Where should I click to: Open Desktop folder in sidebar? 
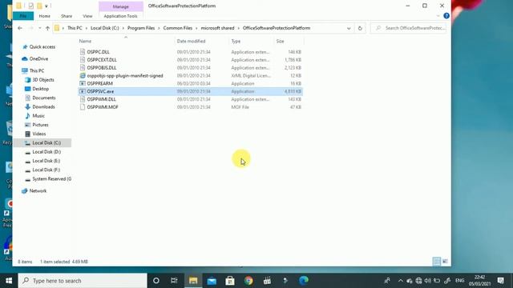coord(41,89)
